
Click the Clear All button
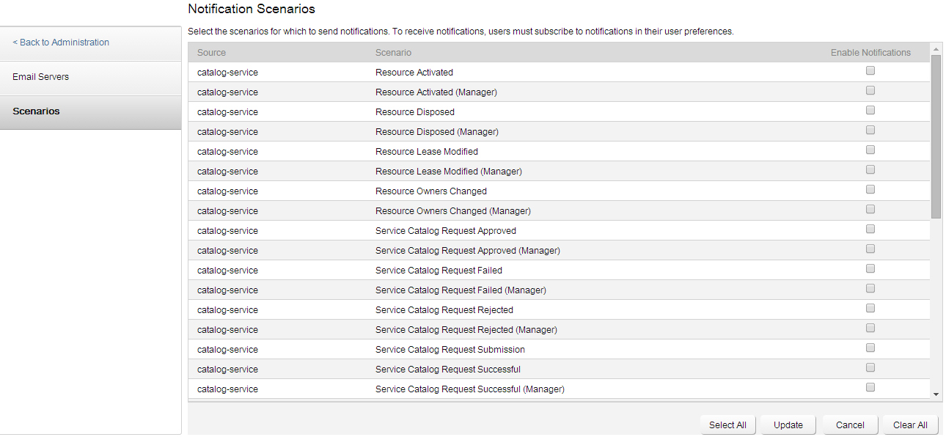[x=910, y=425]
